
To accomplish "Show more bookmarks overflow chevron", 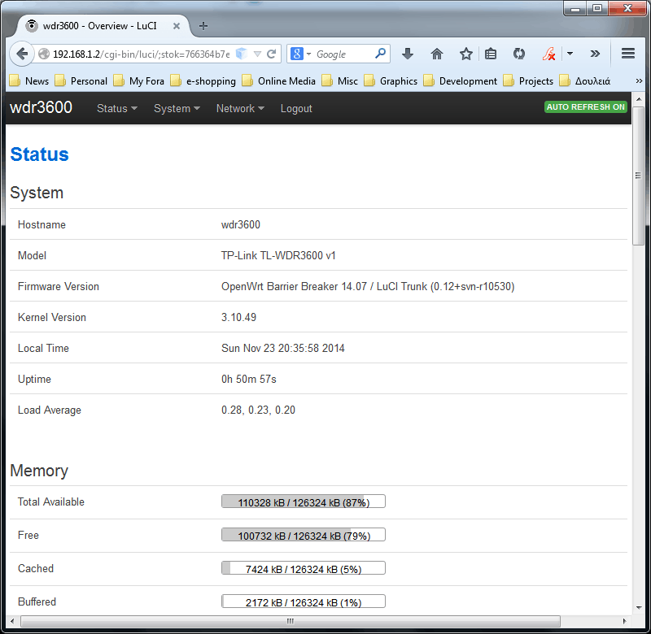I will point(639,80).
